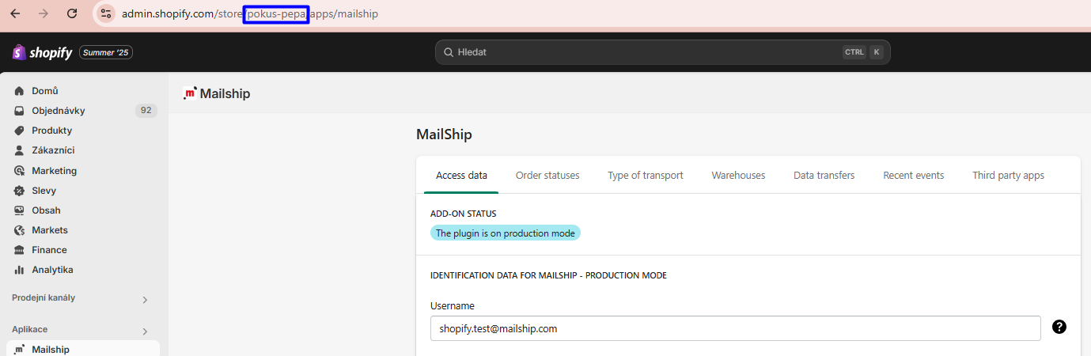
Task: Expand the Aplikace section chevron
Action: [x=145, y=331]
